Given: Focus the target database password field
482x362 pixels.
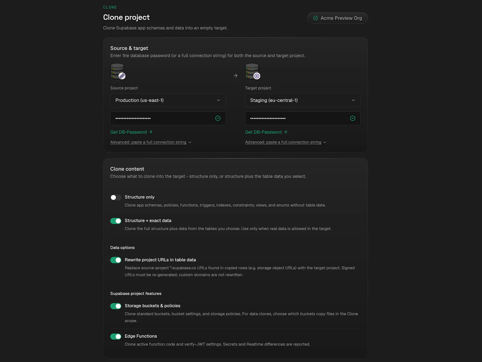Looking at the screenshot, I should tap(303, 118).
